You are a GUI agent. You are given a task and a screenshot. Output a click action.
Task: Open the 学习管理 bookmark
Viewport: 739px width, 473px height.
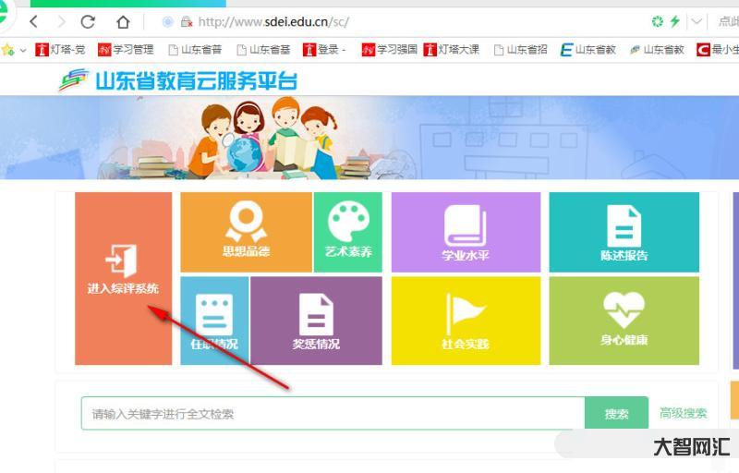pos(126,50)
